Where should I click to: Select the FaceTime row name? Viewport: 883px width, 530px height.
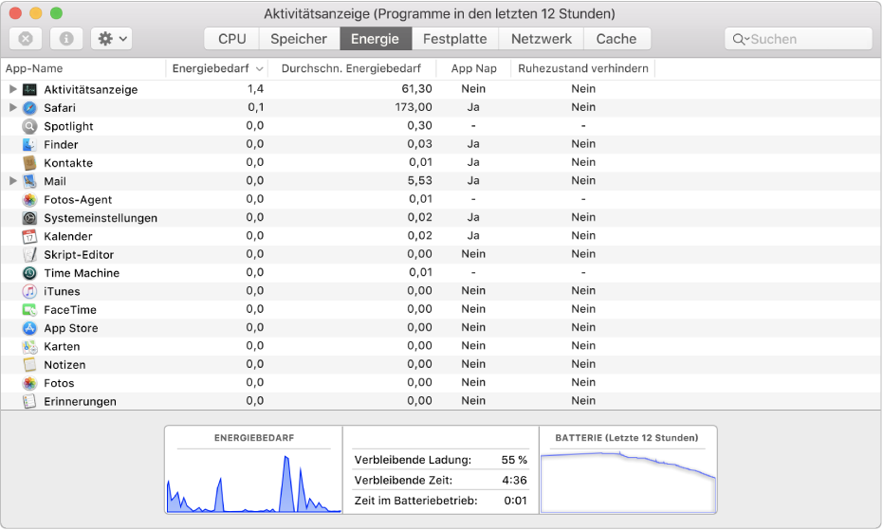point(70,310)
